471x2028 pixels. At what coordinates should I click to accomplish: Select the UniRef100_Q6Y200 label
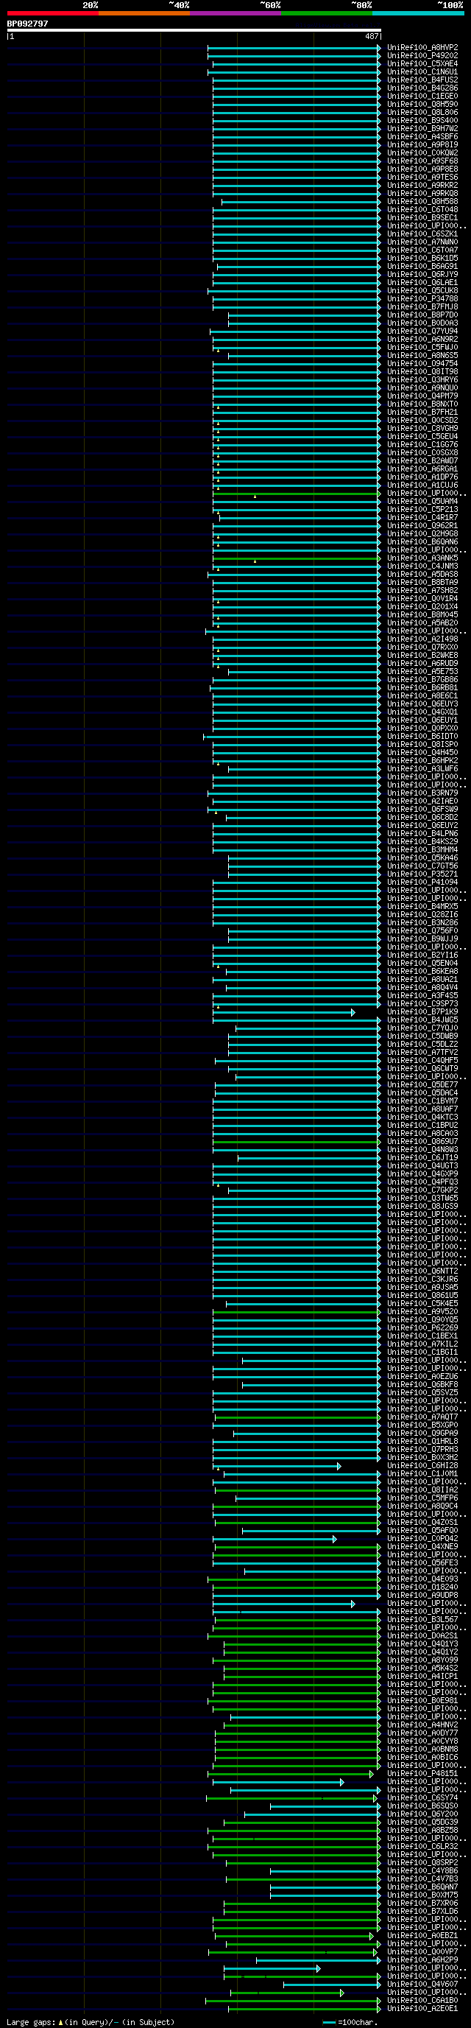422,1814
